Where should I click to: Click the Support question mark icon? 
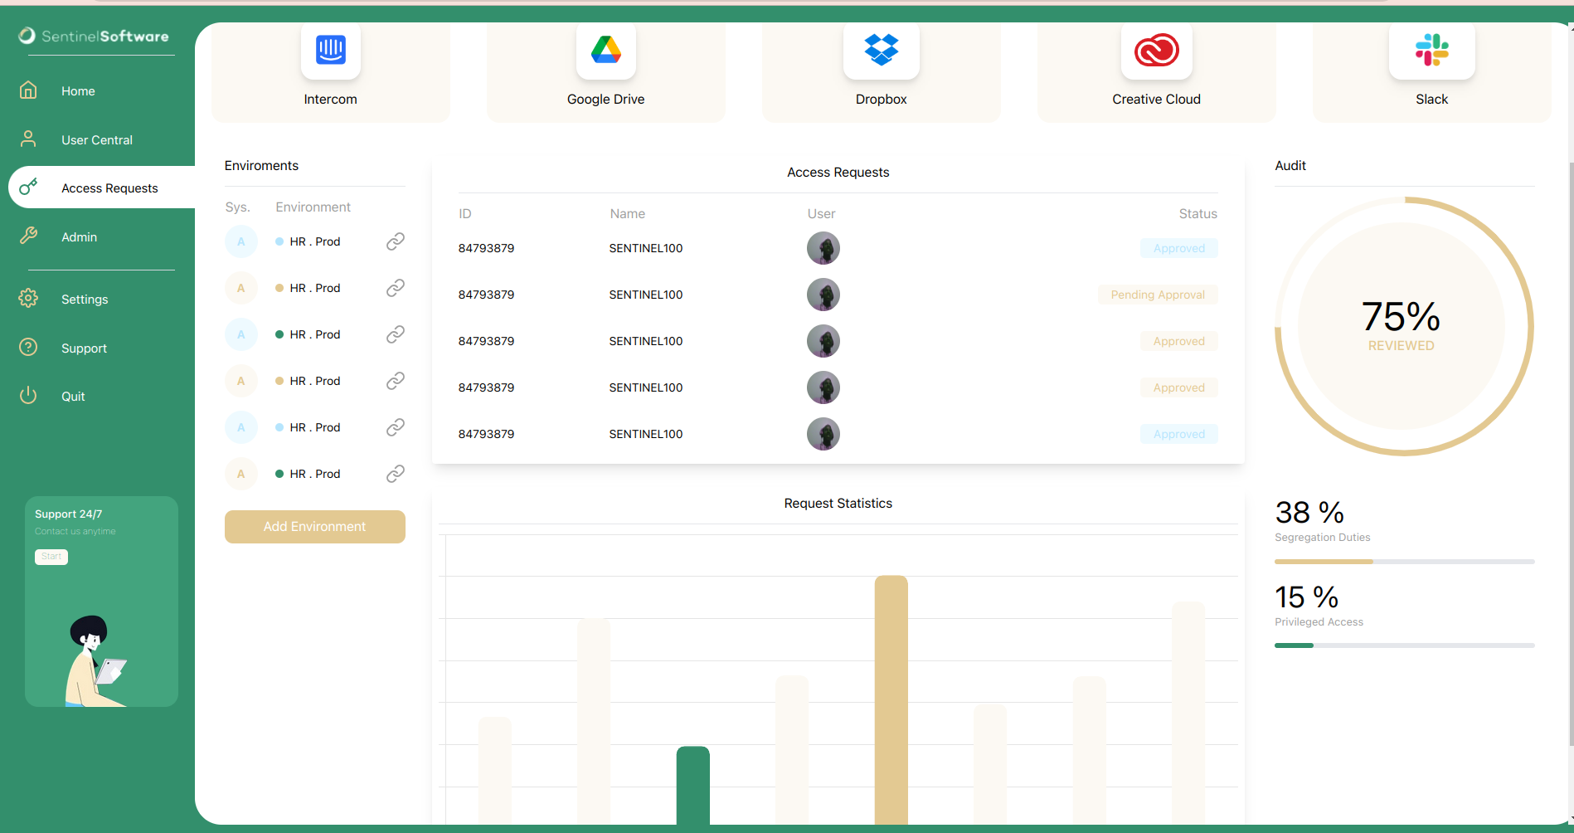point(28,347)
